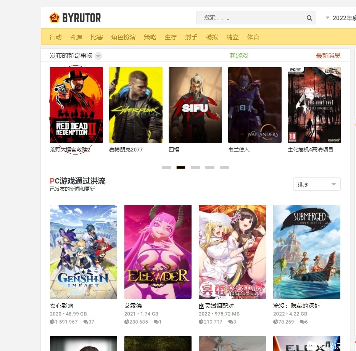Open the 射手 category
This screenshot has height=351, width=356.
191,37
